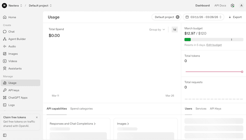
Task: Click the budget threshold marker on bar
Action: point(232,40)
